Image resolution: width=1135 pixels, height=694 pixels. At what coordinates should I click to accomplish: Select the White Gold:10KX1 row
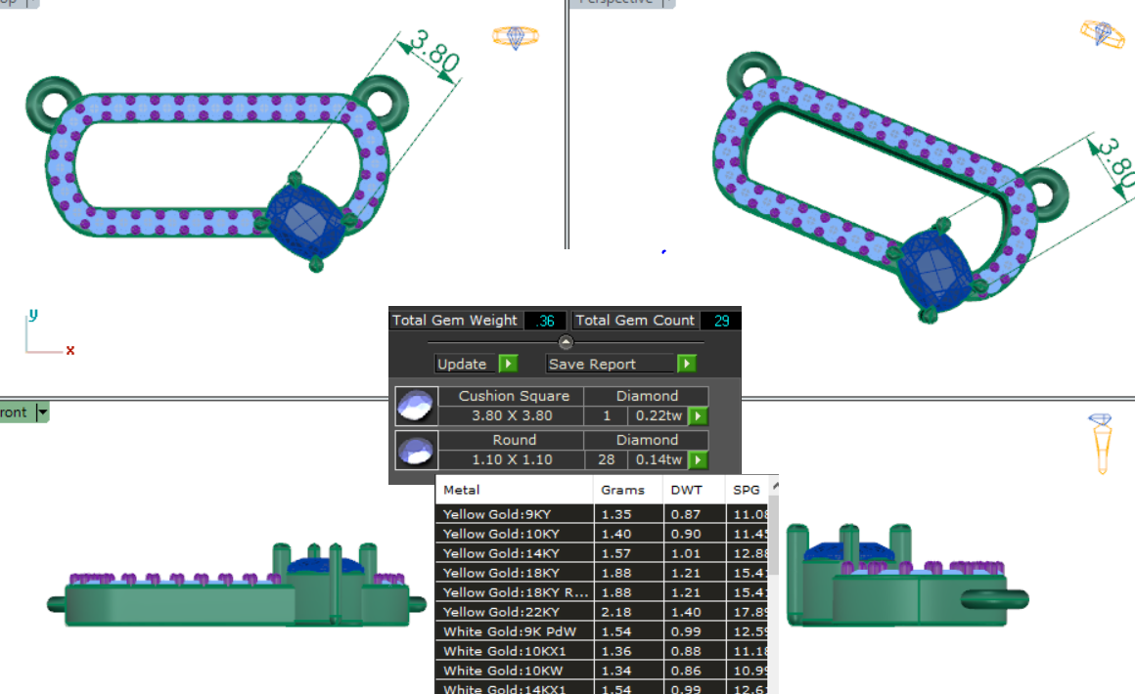pos(602,651)
